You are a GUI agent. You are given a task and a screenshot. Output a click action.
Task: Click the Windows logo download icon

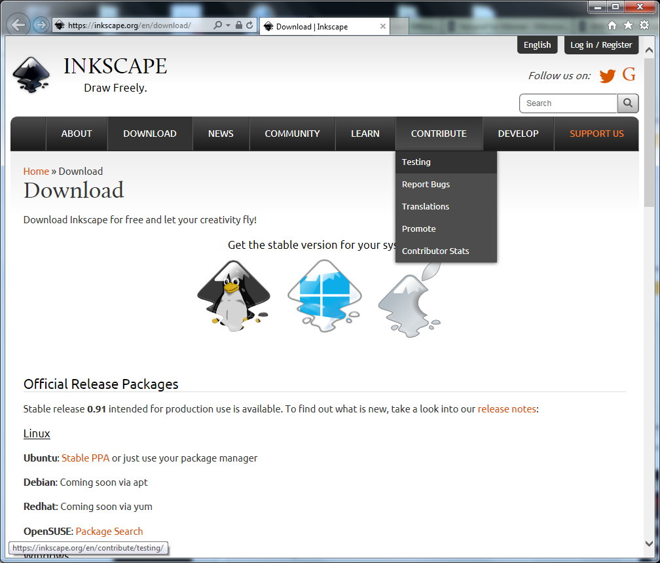pos(325,296)
